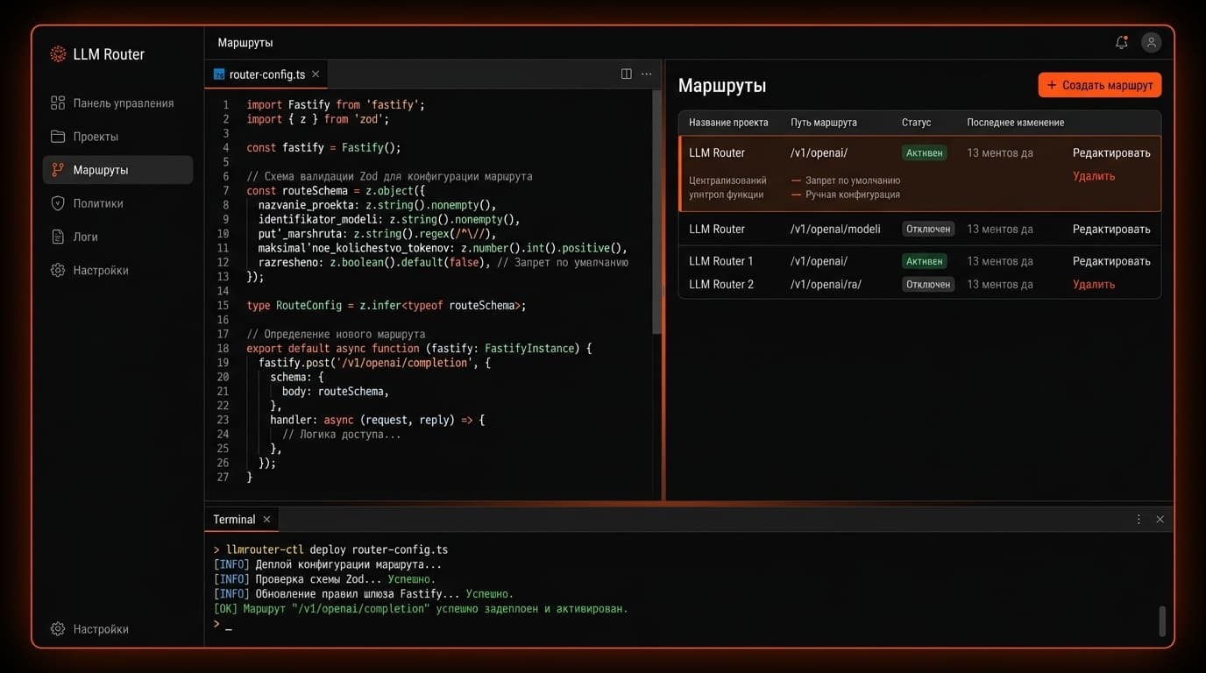Click terminal kebab menu icon
The image size is (1206, 673).
coord(1139,520)
